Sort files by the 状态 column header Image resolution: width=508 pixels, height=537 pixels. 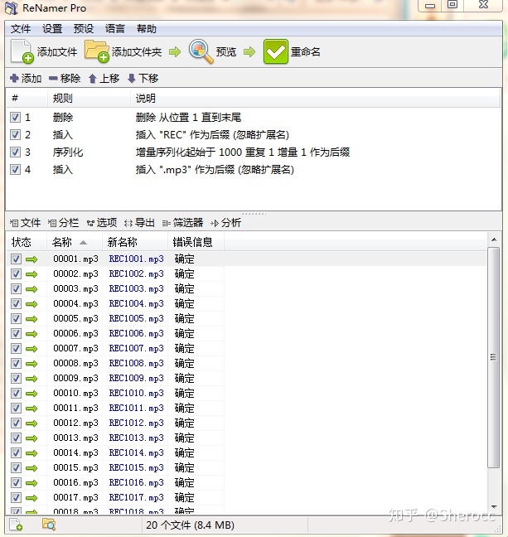(x=27, y=243)
